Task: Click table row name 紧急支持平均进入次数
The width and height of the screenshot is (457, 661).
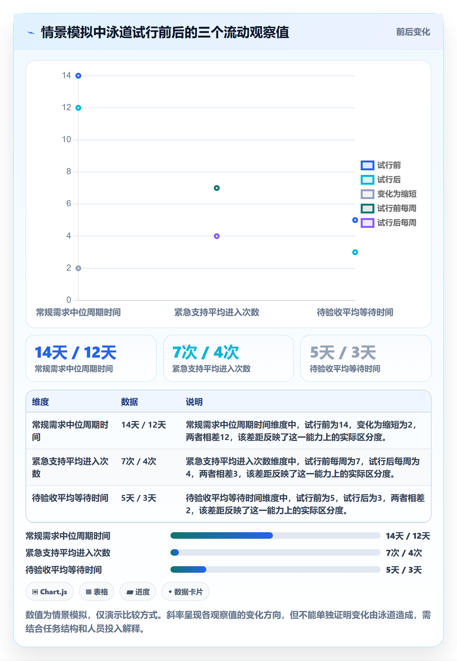Action: pos(70,467)
